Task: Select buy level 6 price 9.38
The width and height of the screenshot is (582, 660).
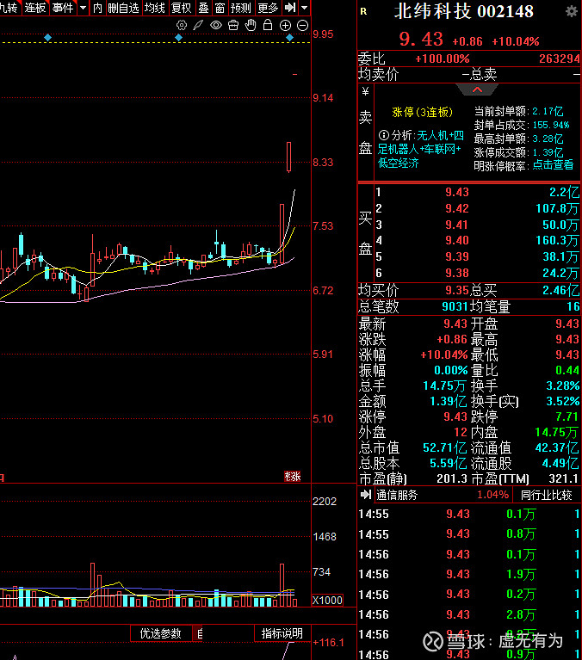Action: point(457,273)
